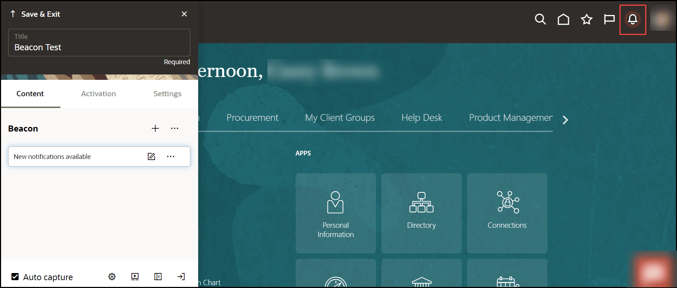Image resolution: width=677 pixels, height=288 pixels.
Task: Open the Connections app tile
Action: point(507,213)
